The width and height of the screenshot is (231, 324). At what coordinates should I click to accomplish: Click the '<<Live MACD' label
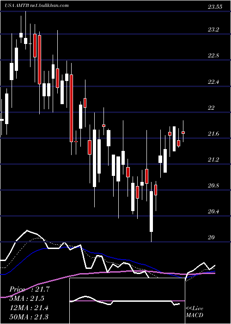[x=195, y=312]
